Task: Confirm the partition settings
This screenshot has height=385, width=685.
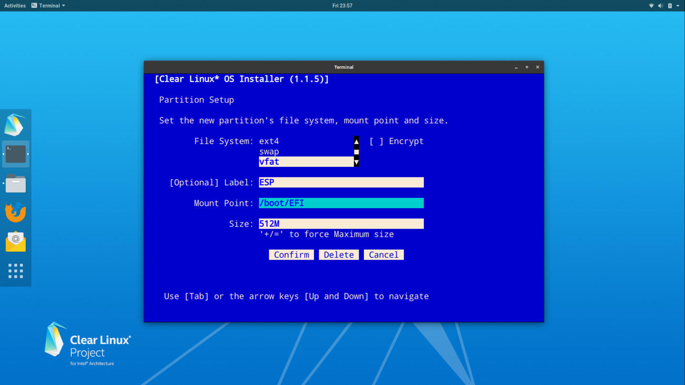Action: click(291, 255)
